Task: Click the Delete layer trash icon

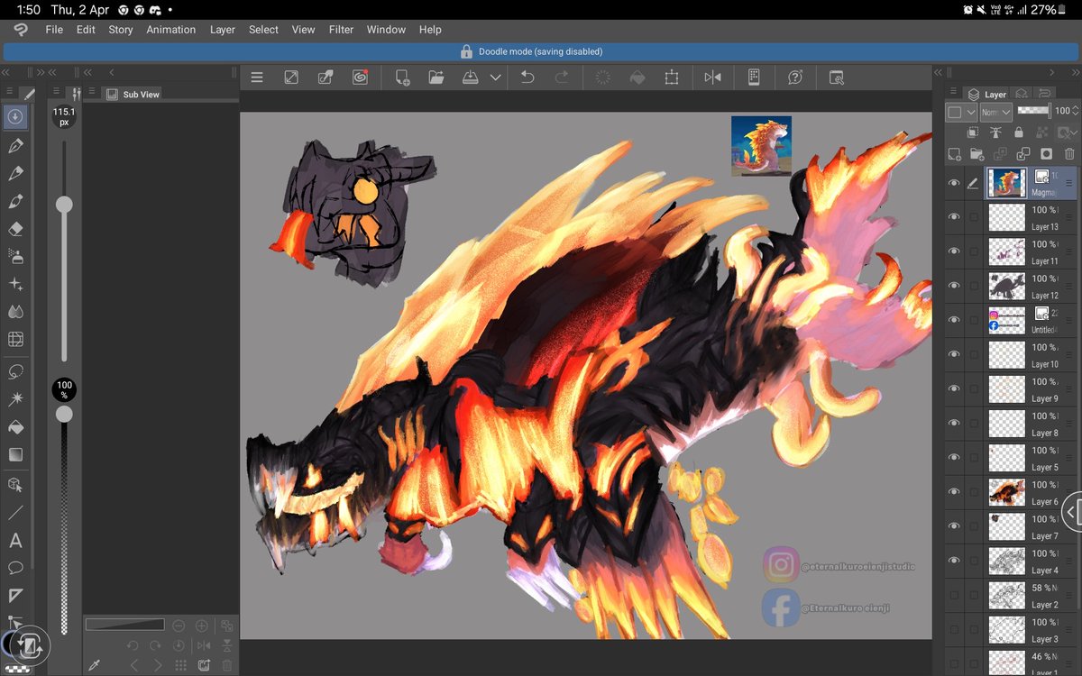Action: (x=1069, y=154)
